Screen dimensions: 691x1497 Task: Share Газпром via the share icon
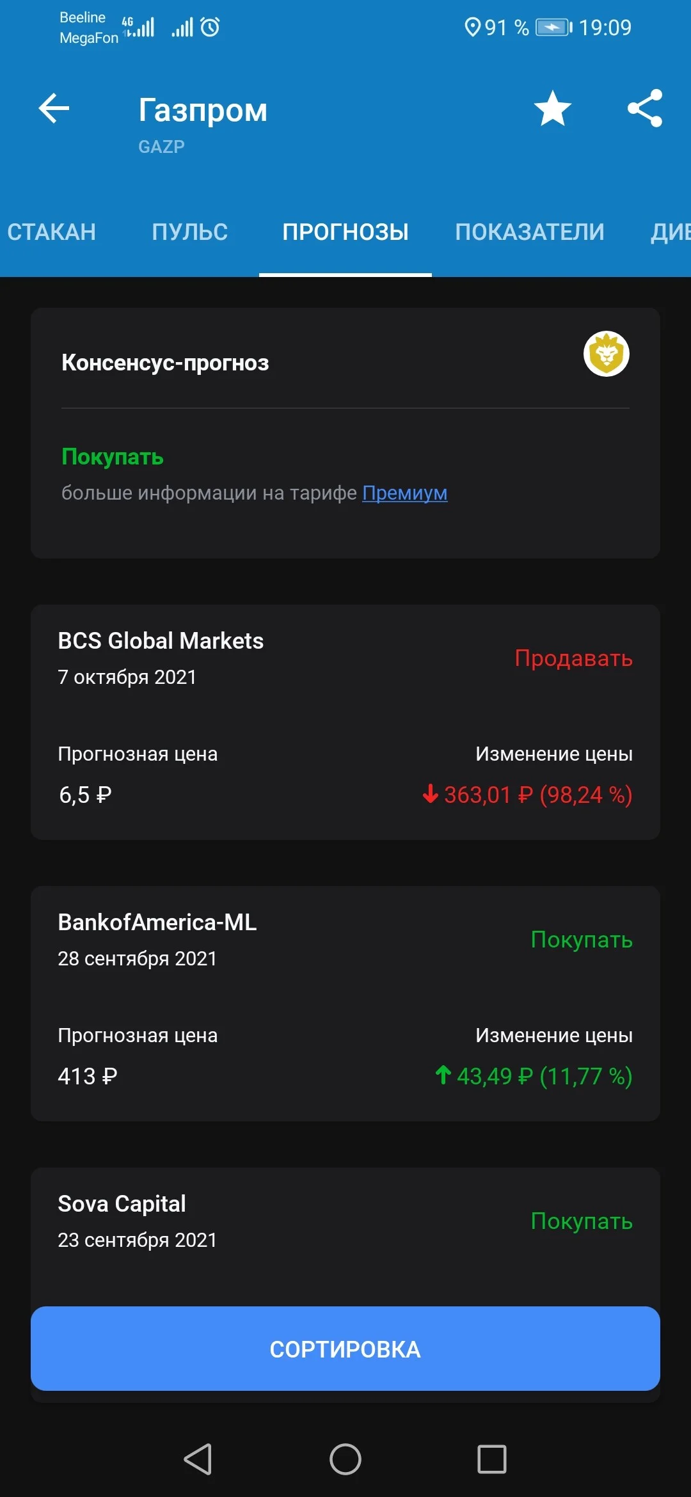pos(644,107)
